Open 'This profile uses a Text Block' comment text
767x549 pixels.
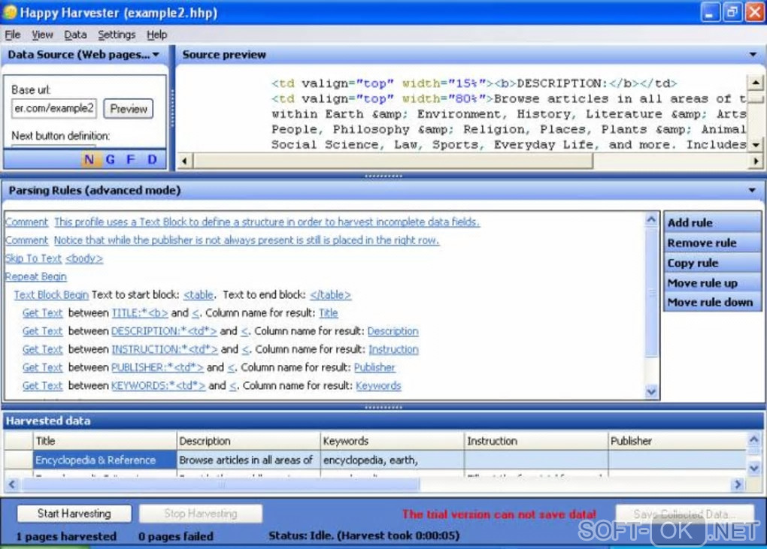tap(267, 222)
